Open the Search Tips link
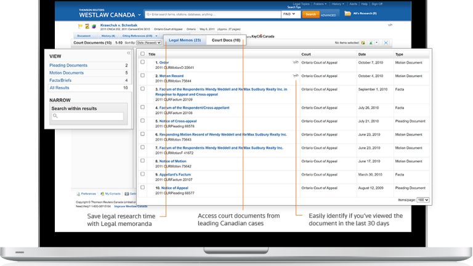This screenshot has width=473, height=266. pyautogui.click(x=294, y=7)
